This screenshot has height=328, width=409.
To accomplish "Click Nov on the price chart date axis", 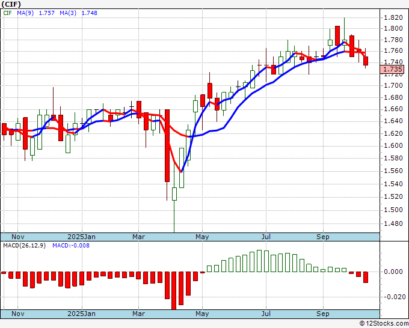I will click(17, 237).
